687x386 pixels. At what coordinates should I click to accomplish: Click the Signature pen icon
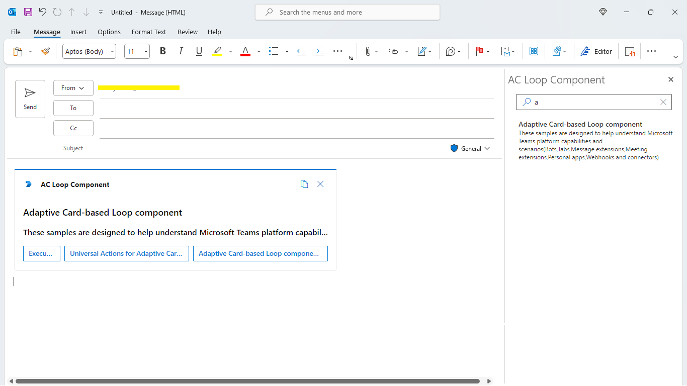point(422,51)
